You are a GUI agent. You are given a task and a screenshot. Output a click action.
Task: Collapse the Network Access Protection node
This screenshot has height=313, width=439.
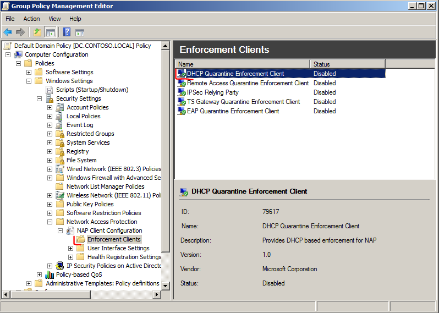tap(50, 222)
